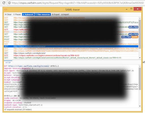Open the SAML-tracer window menu icon
The height and width of the screenshot is (113, 145).
6,9
